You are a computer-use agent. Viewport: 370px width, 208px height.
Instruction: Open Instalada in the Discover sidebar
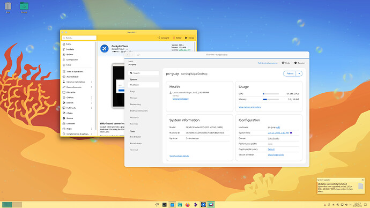[70, 49]
